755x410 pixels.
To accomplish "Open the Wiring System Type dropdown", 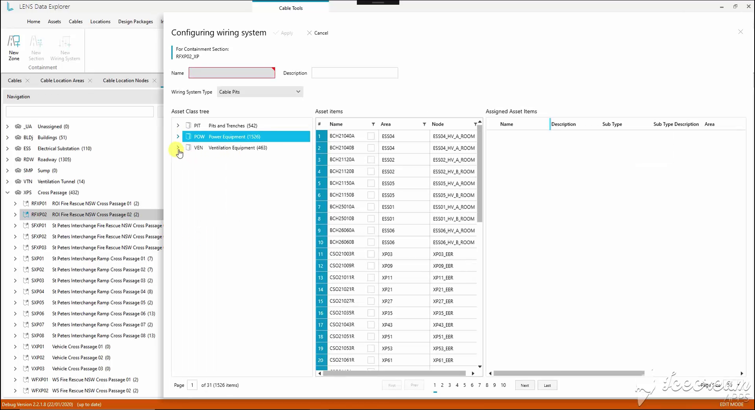I will pos(260,92).
